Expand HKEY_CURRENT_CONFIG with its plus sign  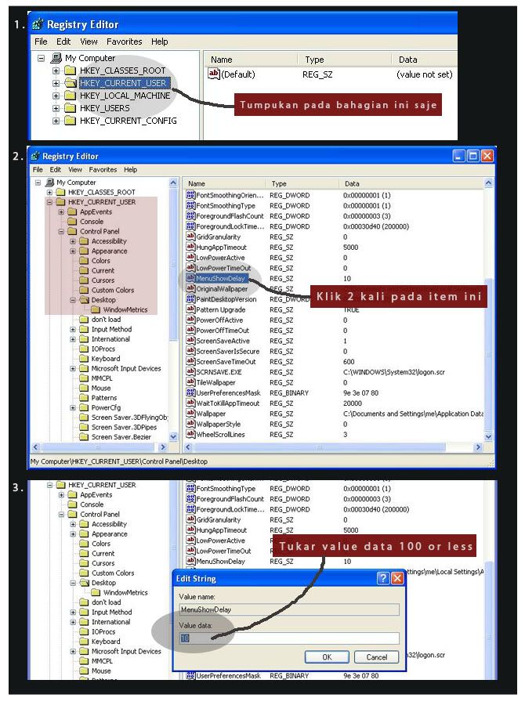click(x=56, y=121)
